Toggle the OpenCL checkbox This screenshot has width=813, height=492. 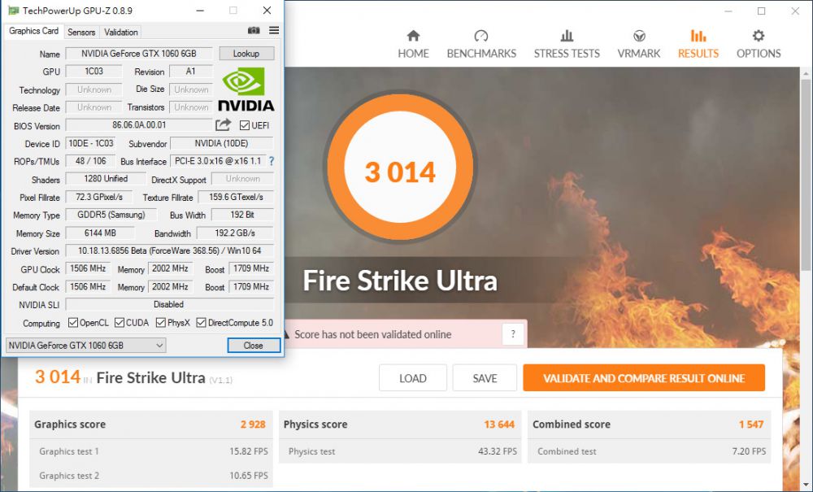coord(73,323)
